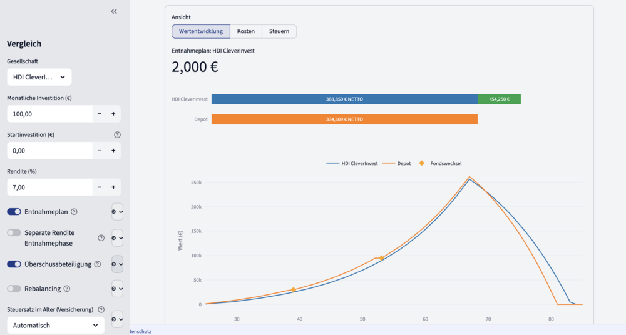Increase Rendite with plus button
This screenshot has height=335, width=626.
point(113,187)
